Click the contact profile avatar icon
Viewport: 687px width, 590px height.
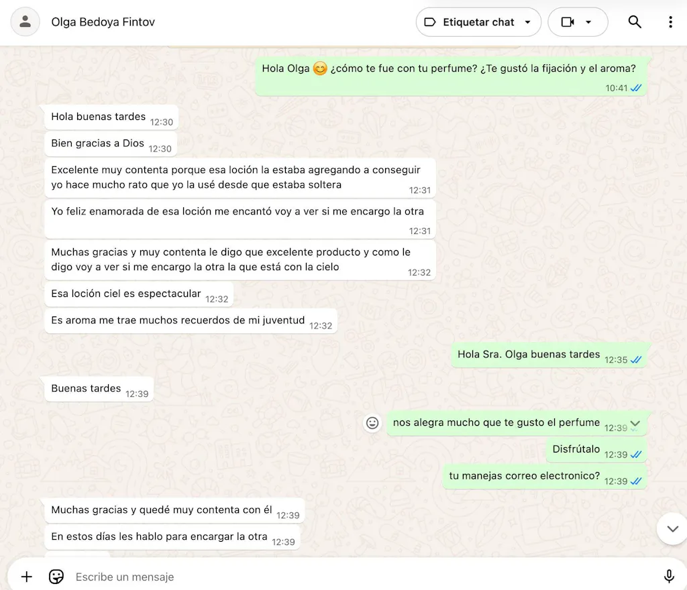(25, 22)
